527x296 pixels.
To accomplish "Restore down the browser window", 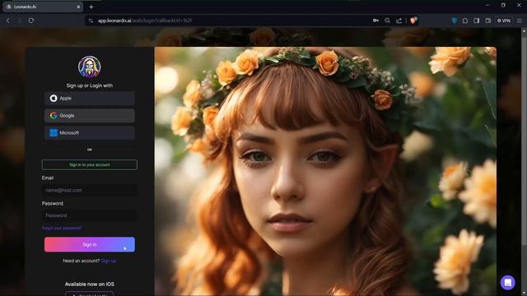I will (503, 6).
